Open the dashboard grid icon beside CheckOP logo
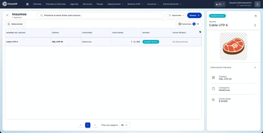 [x=27, y=4]
